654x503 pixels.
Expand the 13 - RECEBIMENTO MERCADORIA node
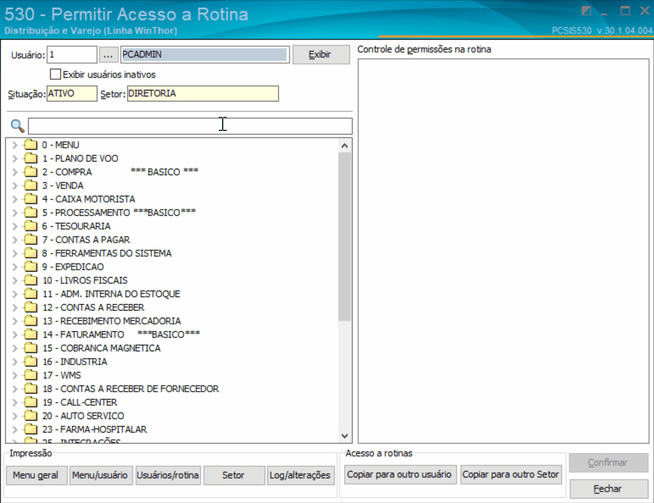click(x=15, y=321)
